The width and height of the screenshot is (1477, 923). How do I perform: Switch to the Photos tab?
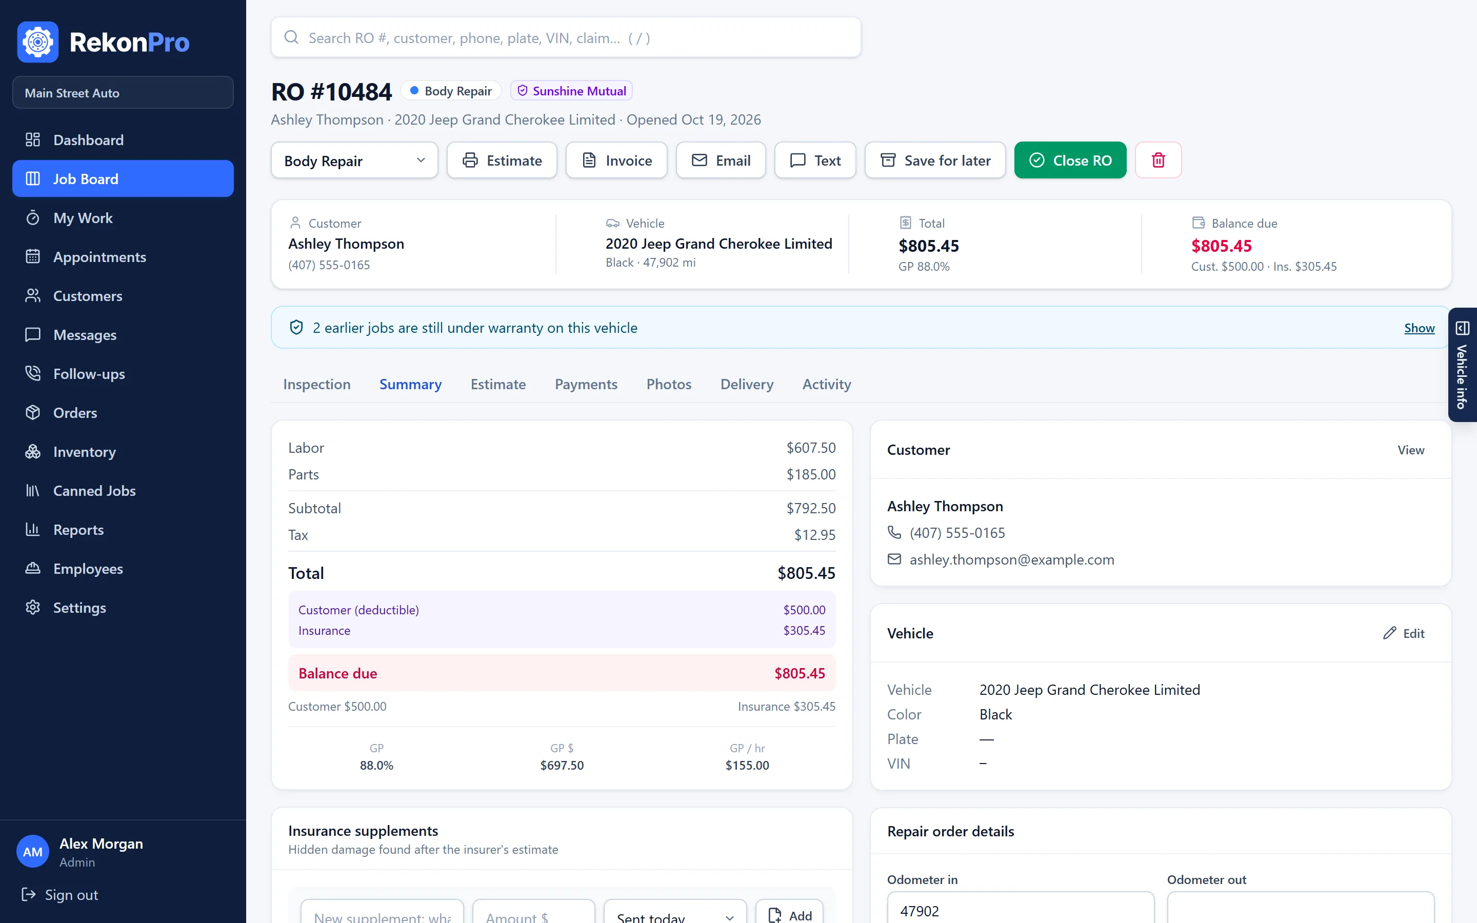click(x=669, y=384)
